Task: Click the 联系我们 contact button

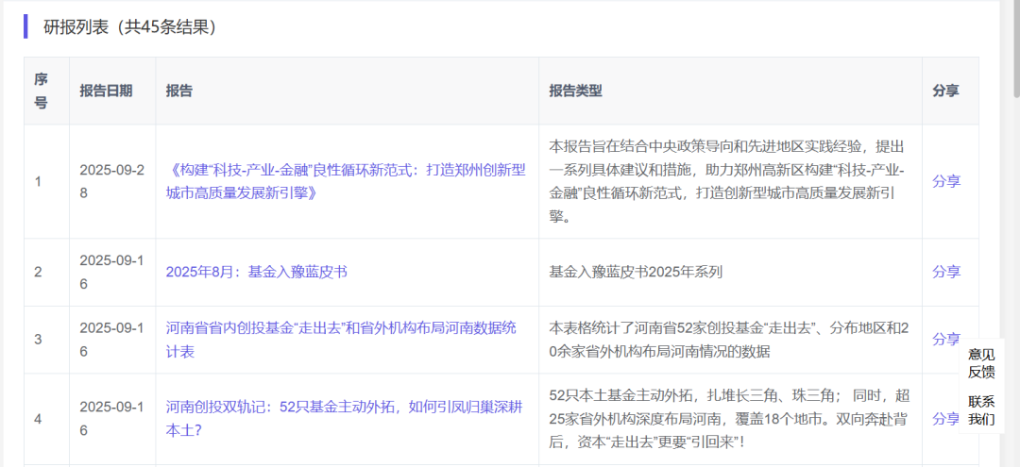Action: click(x=981, y=410)
